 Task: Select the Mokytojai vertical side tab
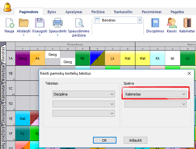pyautogui.click(x=3, y=74)
